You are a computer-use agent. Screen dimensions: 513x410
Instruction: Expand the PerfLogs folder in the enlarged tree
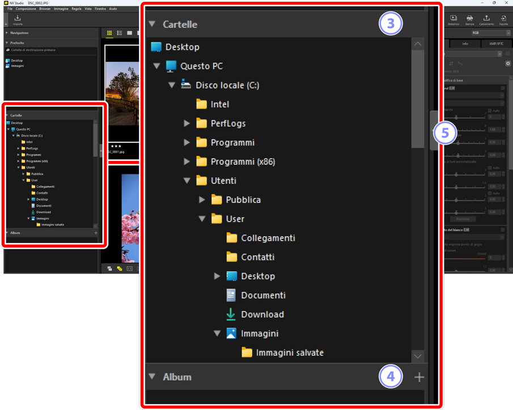[187, 123]
